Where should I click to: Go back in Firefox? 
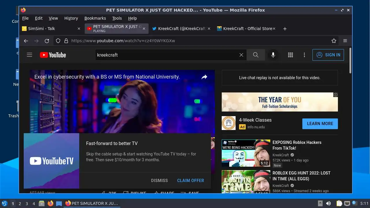pyautogui.click(x=26, y=41)
